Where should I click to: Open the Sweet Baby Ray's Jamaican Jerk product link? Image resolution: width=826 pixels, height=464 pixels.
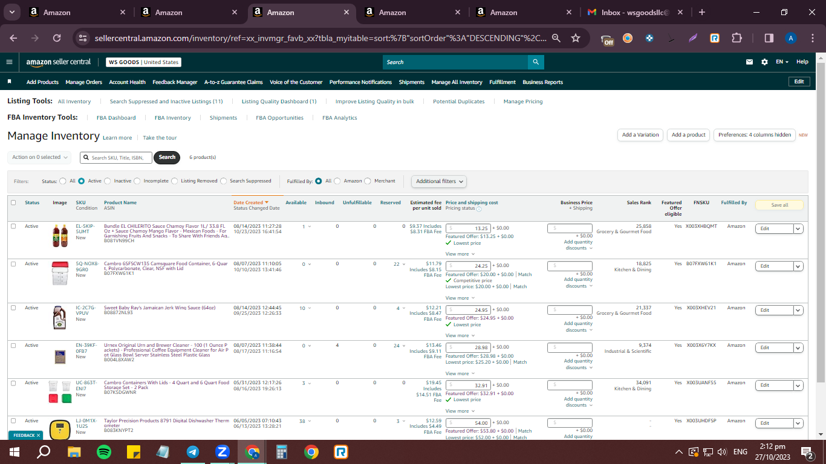click(x=160, y=308)
